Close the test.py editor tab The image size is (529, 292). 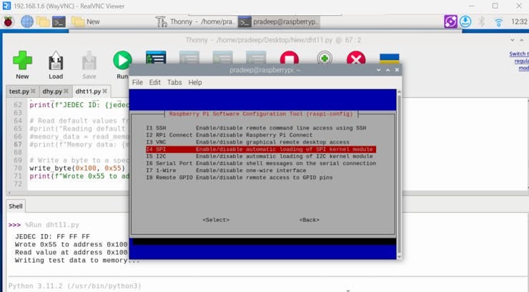pyautogui.click(x=33, y=91)
